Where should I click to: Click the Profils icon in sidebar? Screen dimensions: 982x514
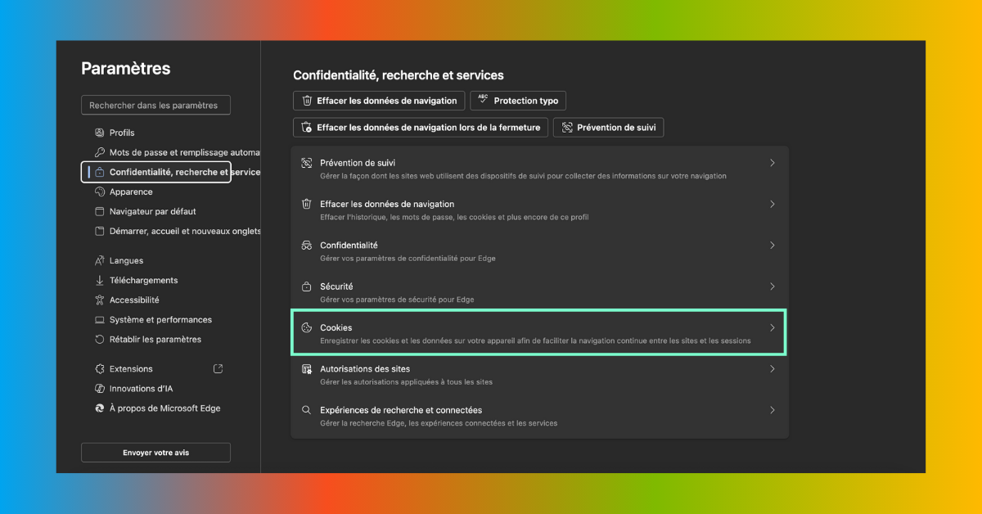point(100,133)
